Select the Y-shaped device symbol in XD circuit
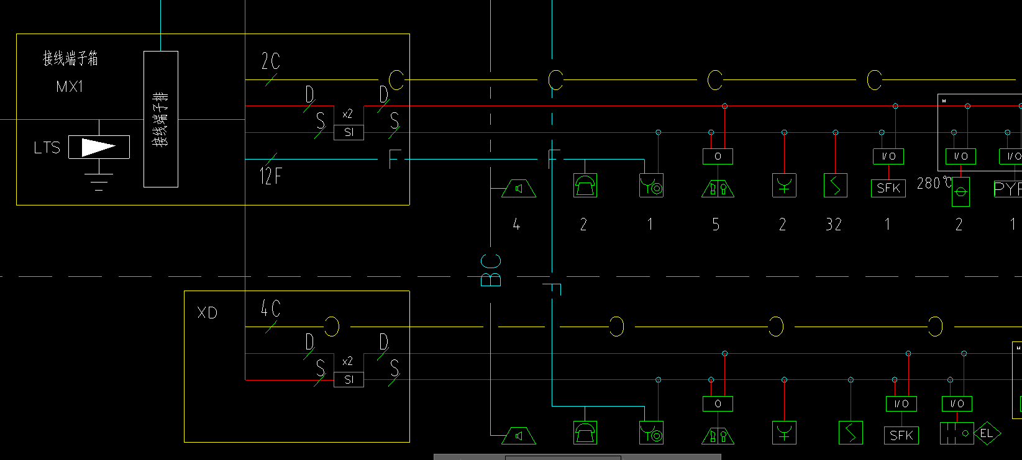 point(784,433)
